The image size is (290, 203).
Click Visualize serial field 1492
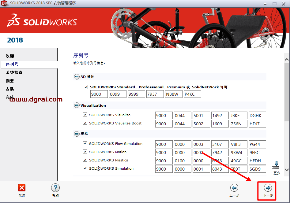pyautogui.click(x=220, y=116)
